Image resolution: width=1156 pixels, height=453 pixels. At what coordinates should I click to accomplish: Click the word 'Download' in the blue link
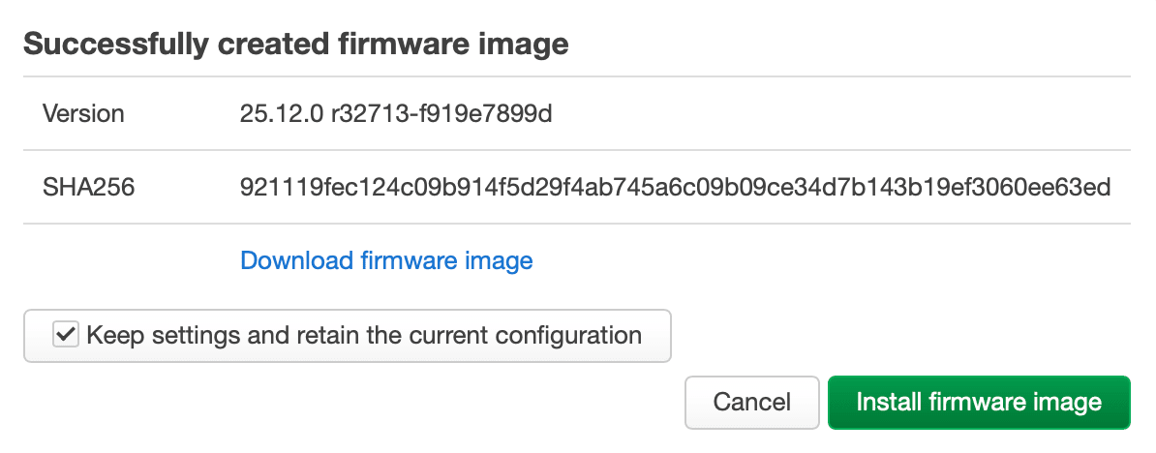point(297,260)
